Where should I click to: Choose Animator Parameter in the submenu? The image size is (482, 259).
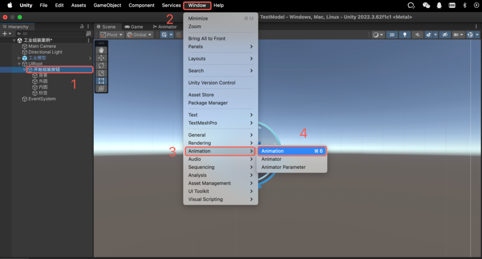point(292,167)
